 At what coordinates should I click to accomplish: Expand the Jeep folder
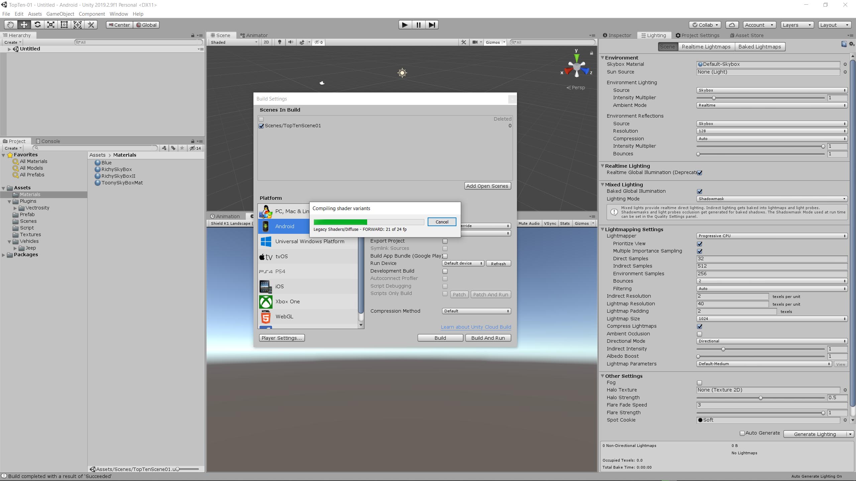pyautogui.click(x=15, y=248)
